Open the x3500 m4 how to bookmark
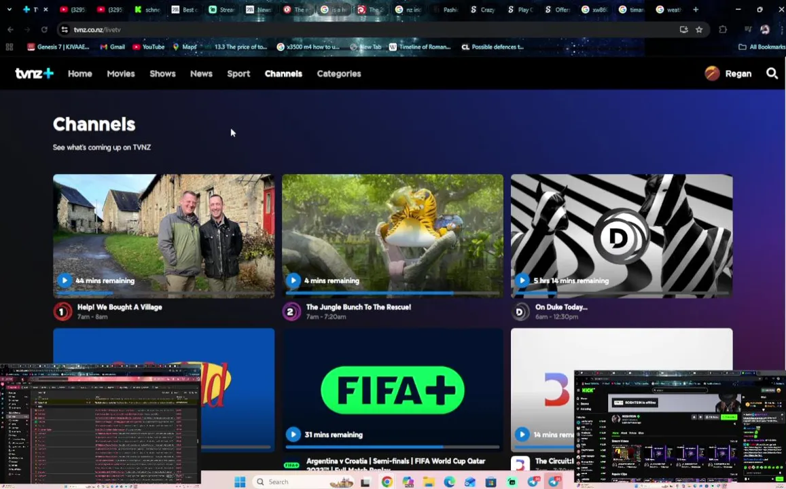The image size is (786, 489). click(308, 47)
